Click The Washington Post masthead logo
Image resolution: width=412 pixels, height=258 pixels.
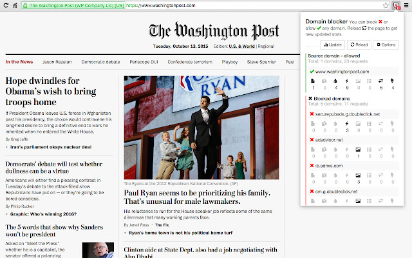pos(214,31)
